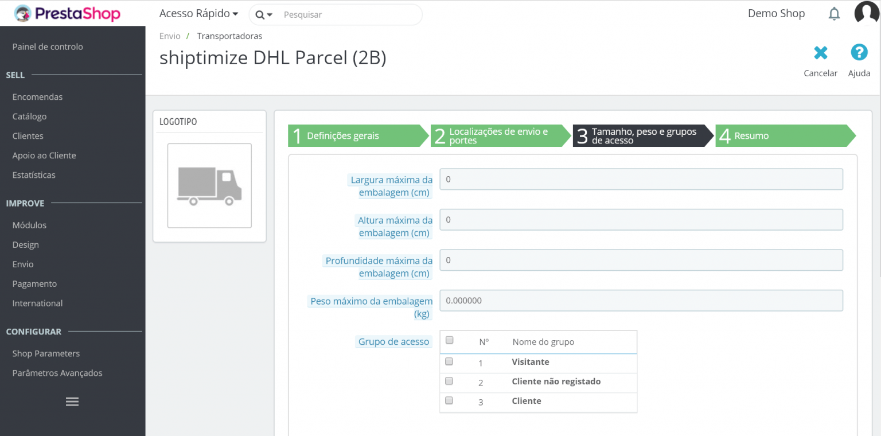Click the Peso máximo da embalagem field

(x=641, y=301)
